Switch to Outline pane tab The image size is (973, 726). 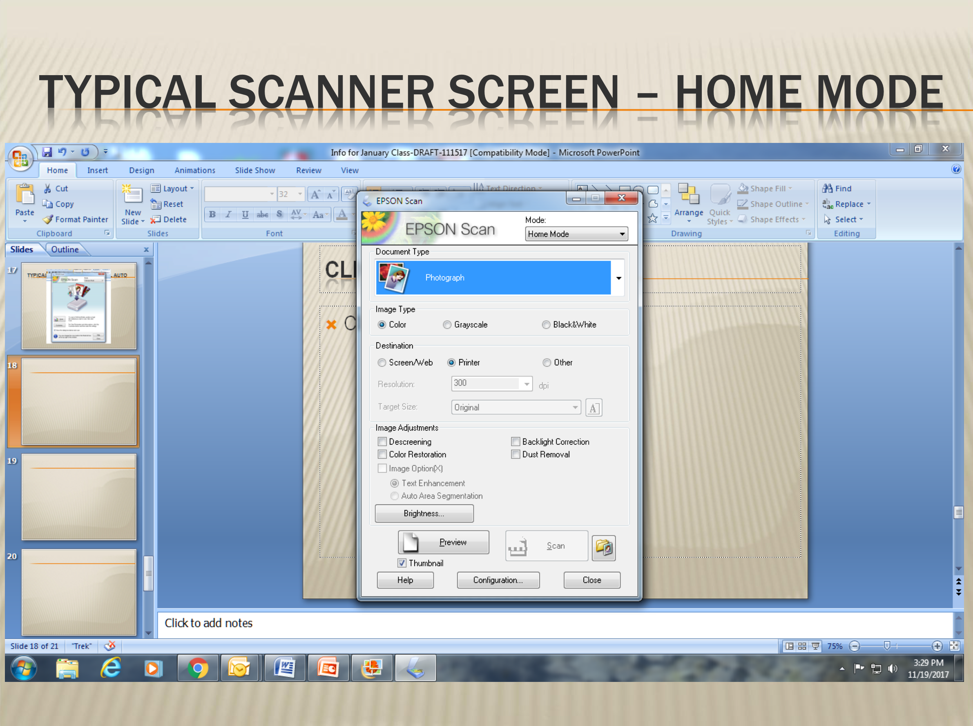(x=65, y=249)
